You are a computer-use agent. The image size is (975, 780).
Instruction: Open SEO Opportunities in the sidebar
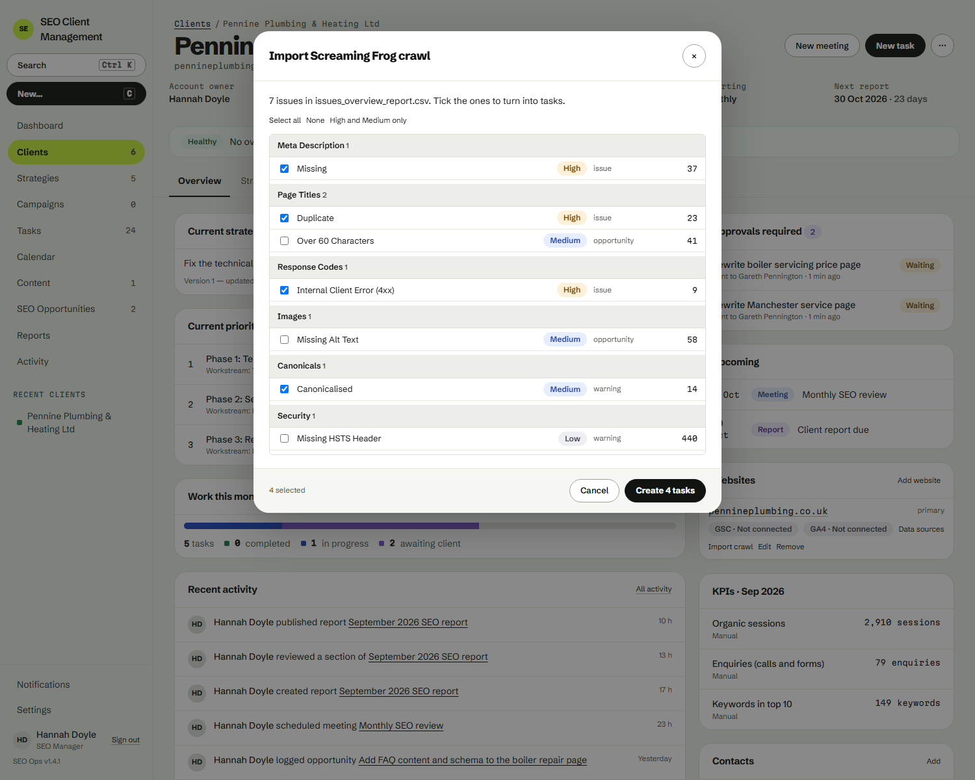[76, 309]
